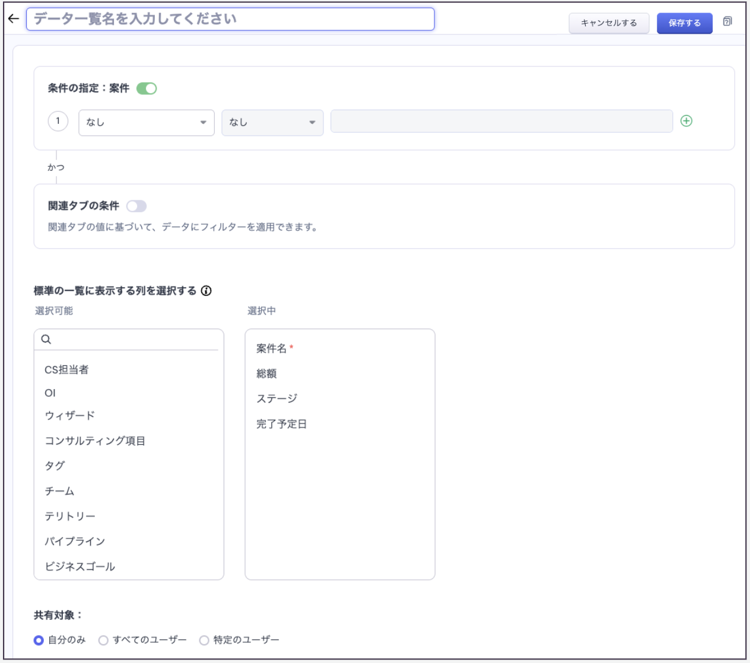The height and width of the screenshot is (663, 750).
Task: Click ステージ in the selected columns
Action: (x=277, y=399)
